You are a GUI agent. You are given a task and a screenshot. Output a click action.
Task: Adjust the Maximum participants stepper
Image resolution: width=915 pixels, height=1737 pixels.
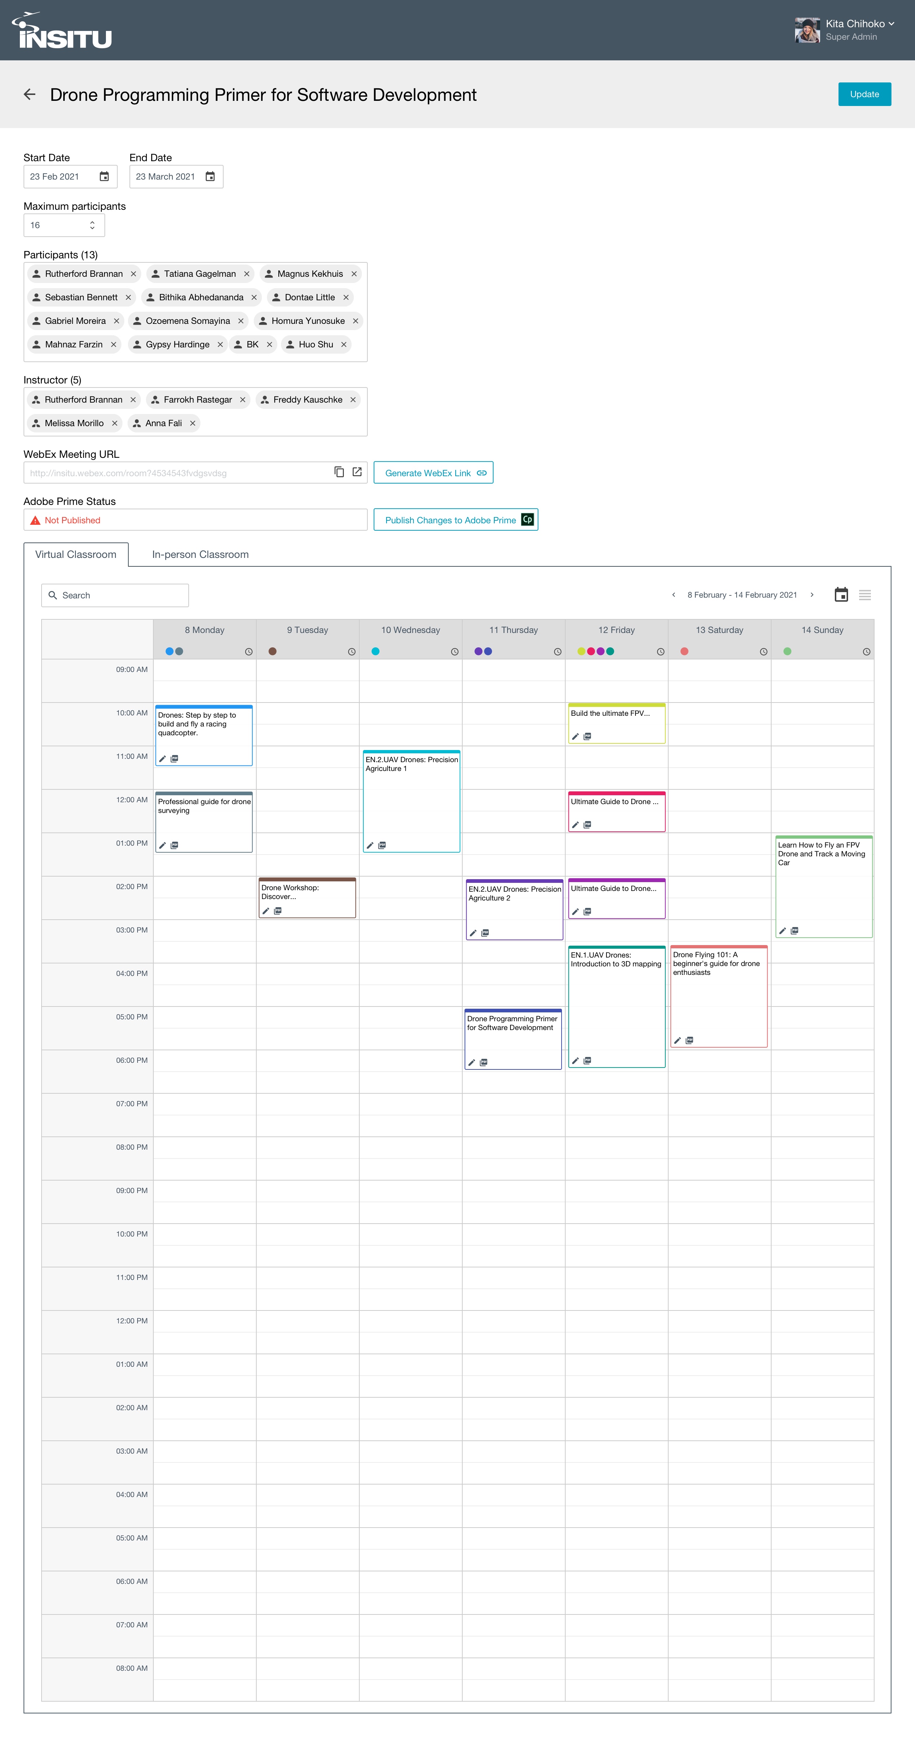coord(92,225)
